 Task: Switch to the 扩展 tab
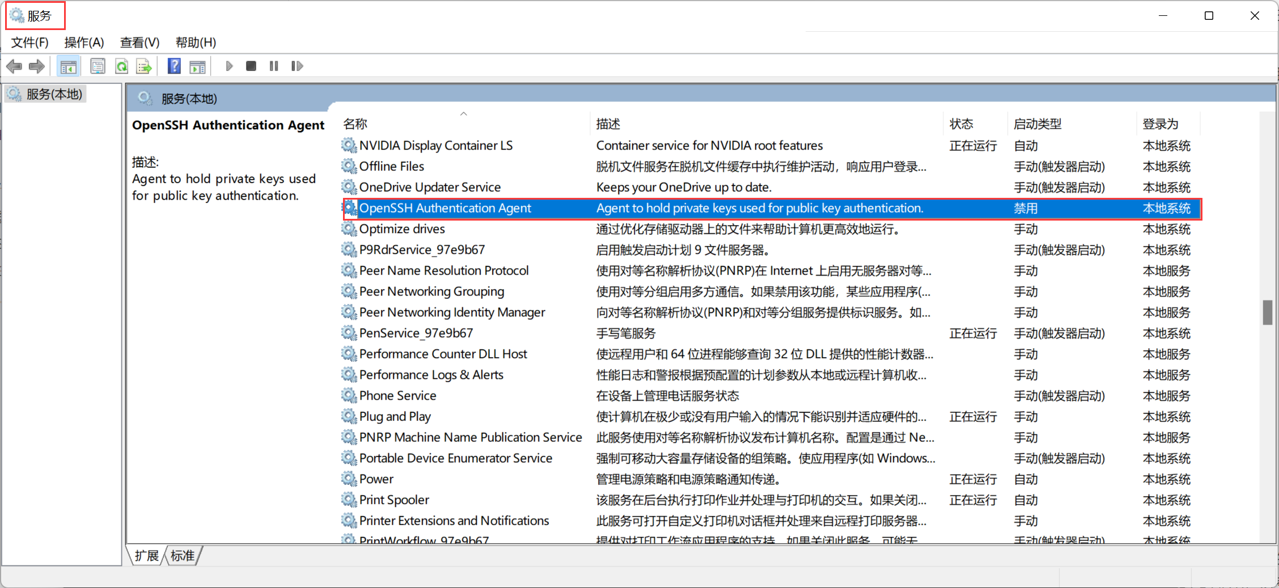[147, 556]
